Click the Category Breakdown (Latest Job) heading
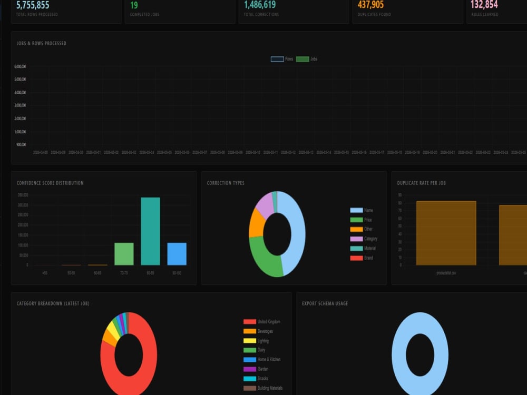The height and width of the screenshot is (395, 527). point(53,303)
